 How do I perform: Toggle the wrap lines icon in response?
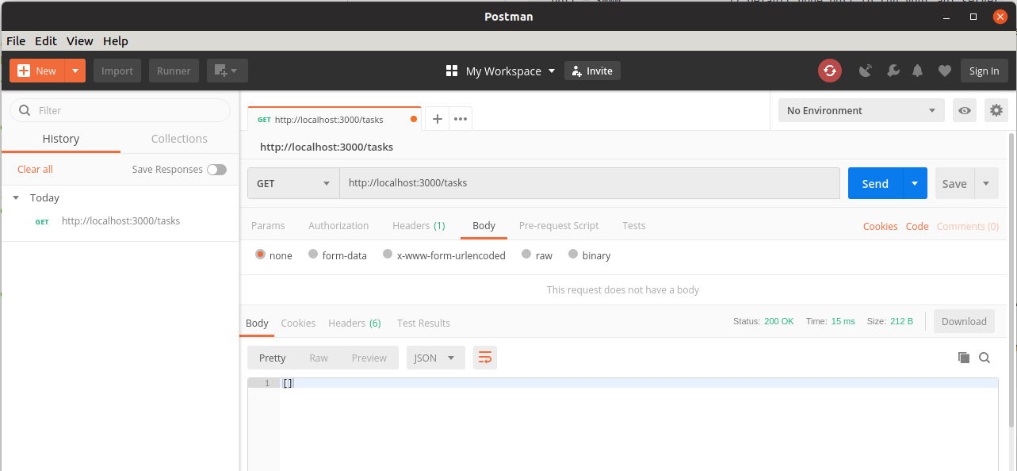[485, 358]
